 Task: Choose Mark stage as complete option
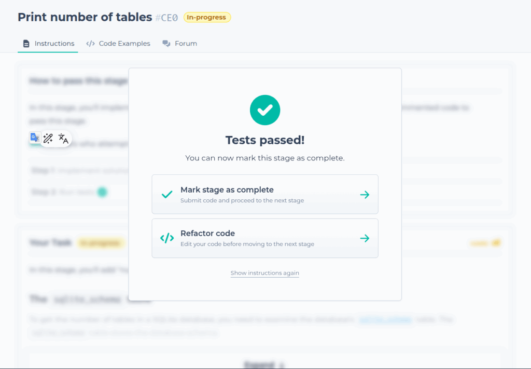pyautogui.click(x=265, y=194)
